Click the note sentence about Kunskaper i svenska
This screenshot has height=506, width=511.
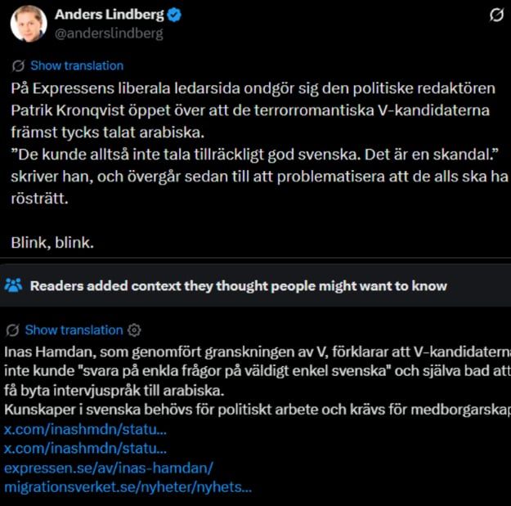(258, 410)
